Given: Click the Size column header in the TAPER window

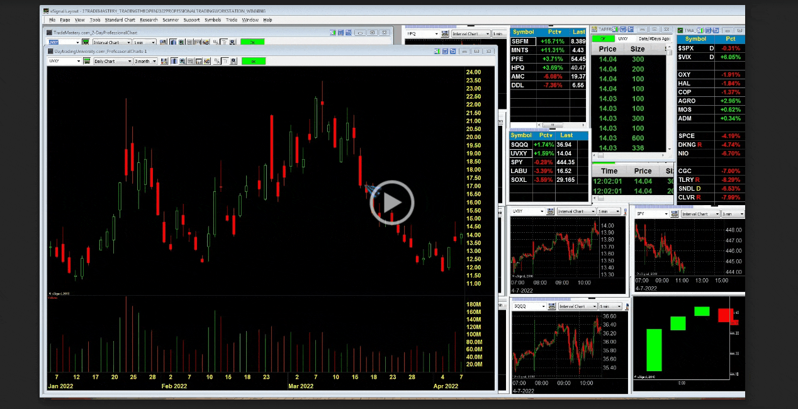Looking at the screenshot, I should click(638, 48).
